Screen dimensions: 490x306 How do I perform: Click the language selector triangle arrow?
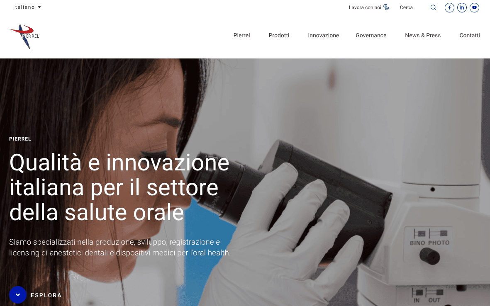coord(39,7)
